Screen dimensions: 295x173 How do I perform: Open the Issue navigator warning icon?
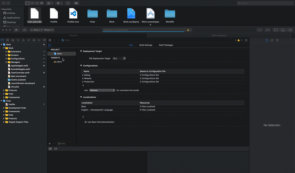(23, 40)
